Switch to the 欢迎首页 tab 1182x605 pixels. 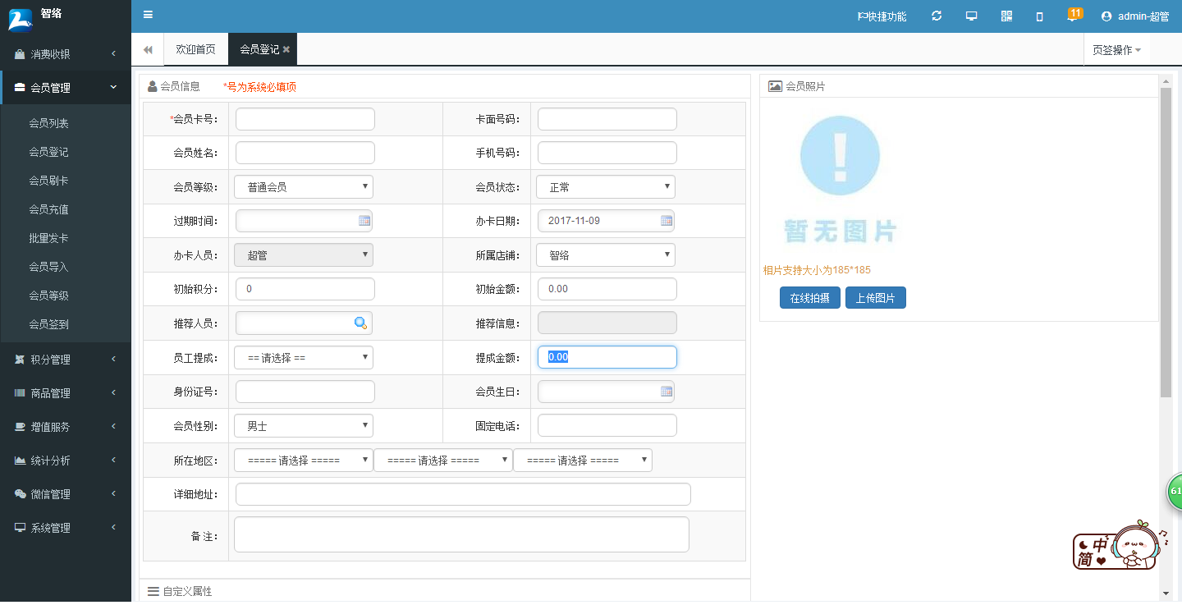(x=195, y=49)
